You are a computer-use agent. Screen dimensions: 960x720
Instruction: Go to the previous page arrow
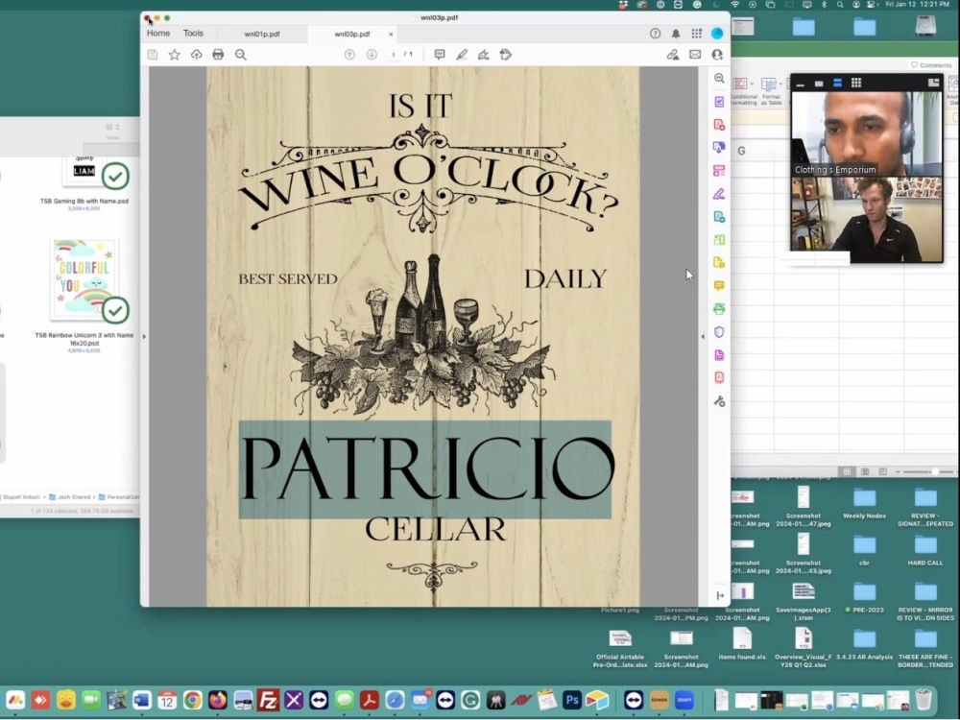point(349,55)
